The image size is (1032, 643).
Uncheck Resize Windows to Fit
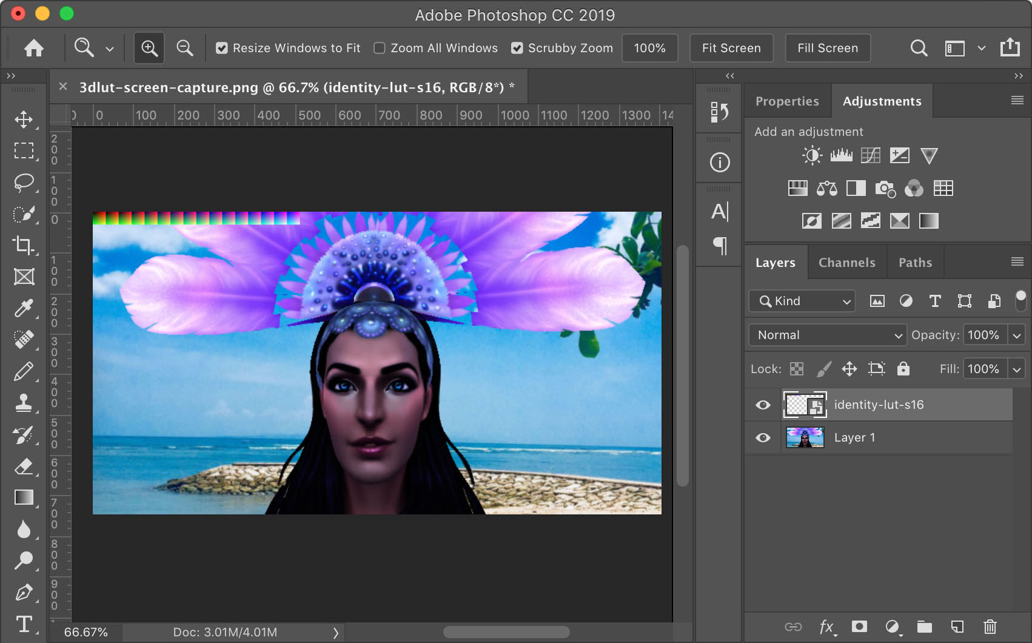222,47
